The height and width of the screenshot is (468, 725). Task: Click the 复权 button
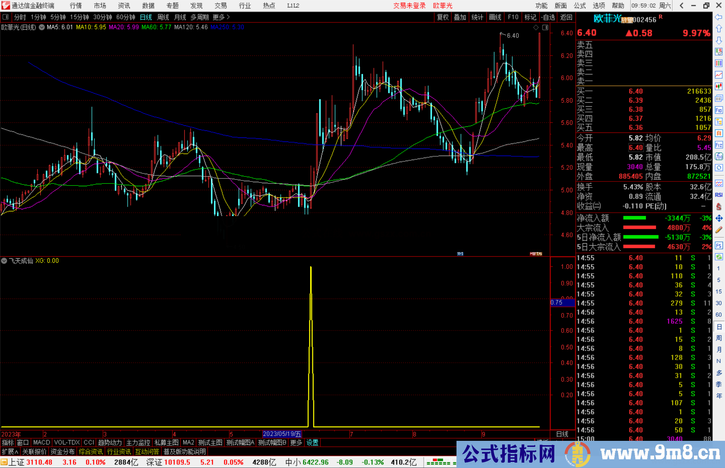[x=442, y=17]
